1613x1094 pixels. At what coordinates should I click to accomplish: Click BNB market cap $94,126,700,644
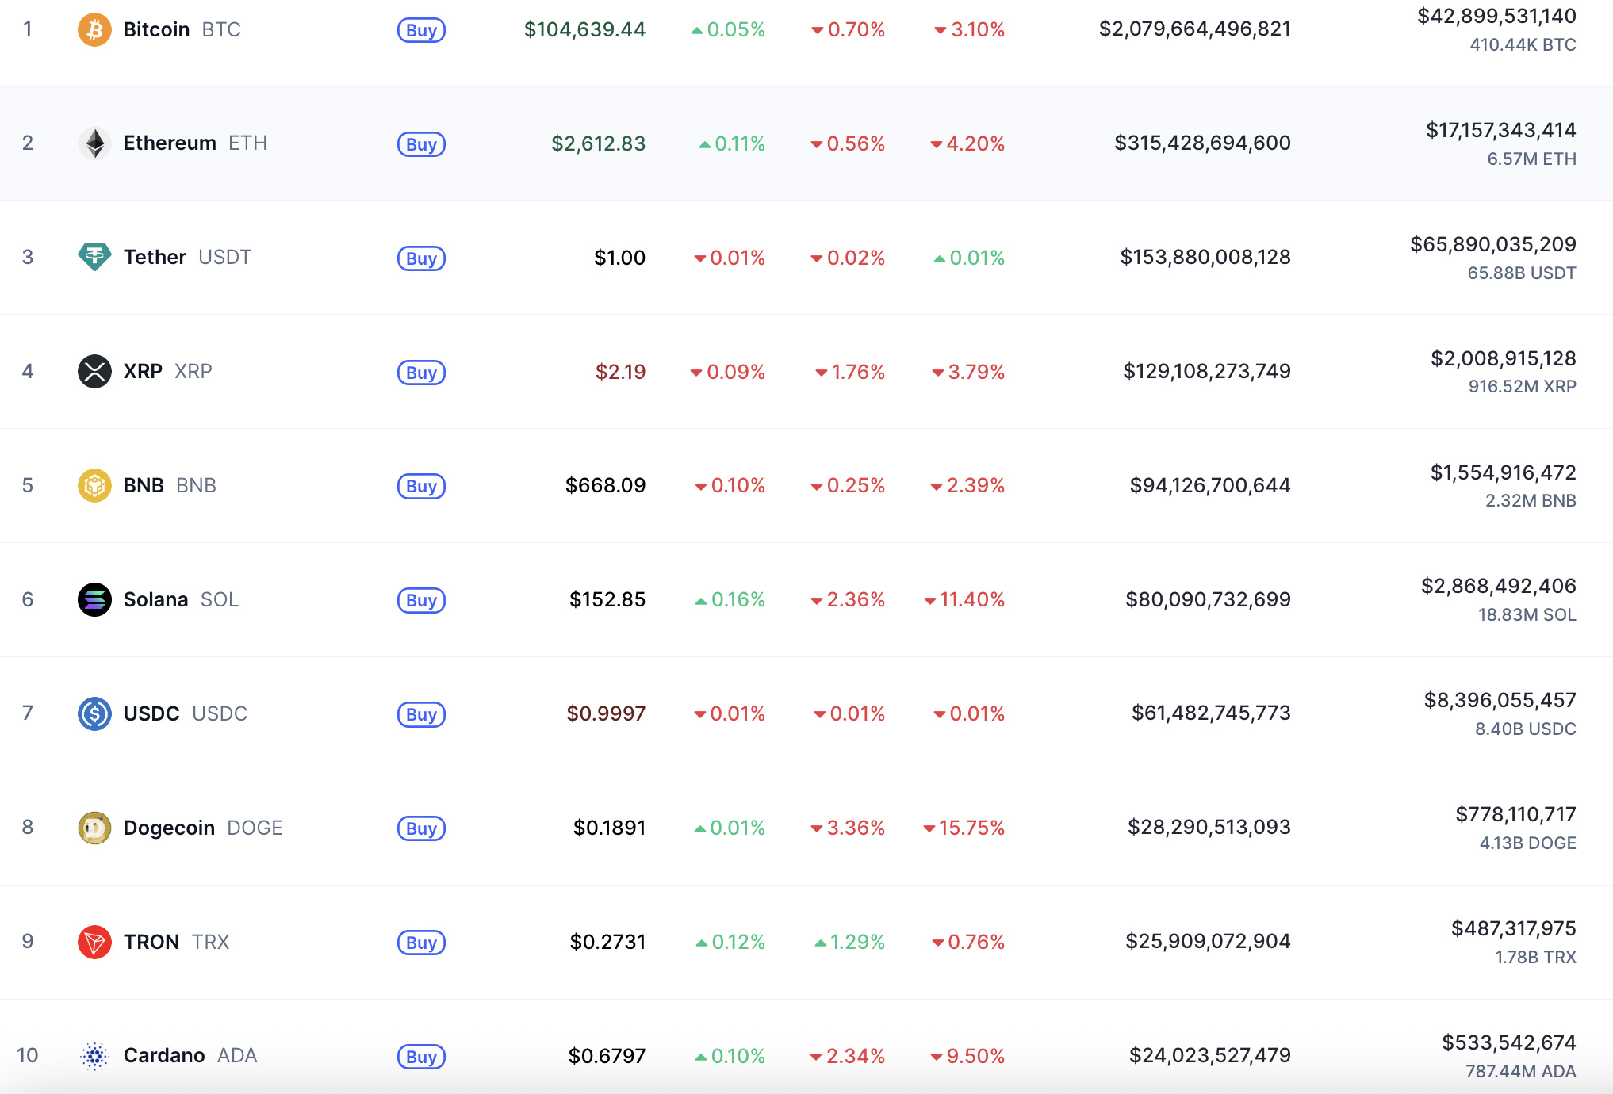click(1210, 485)
